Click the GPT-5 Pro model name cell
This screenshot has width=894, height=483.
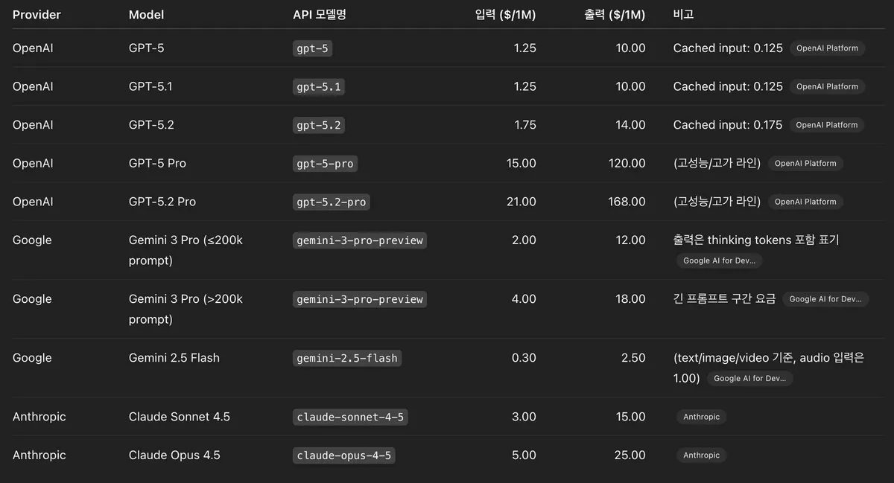157,163
